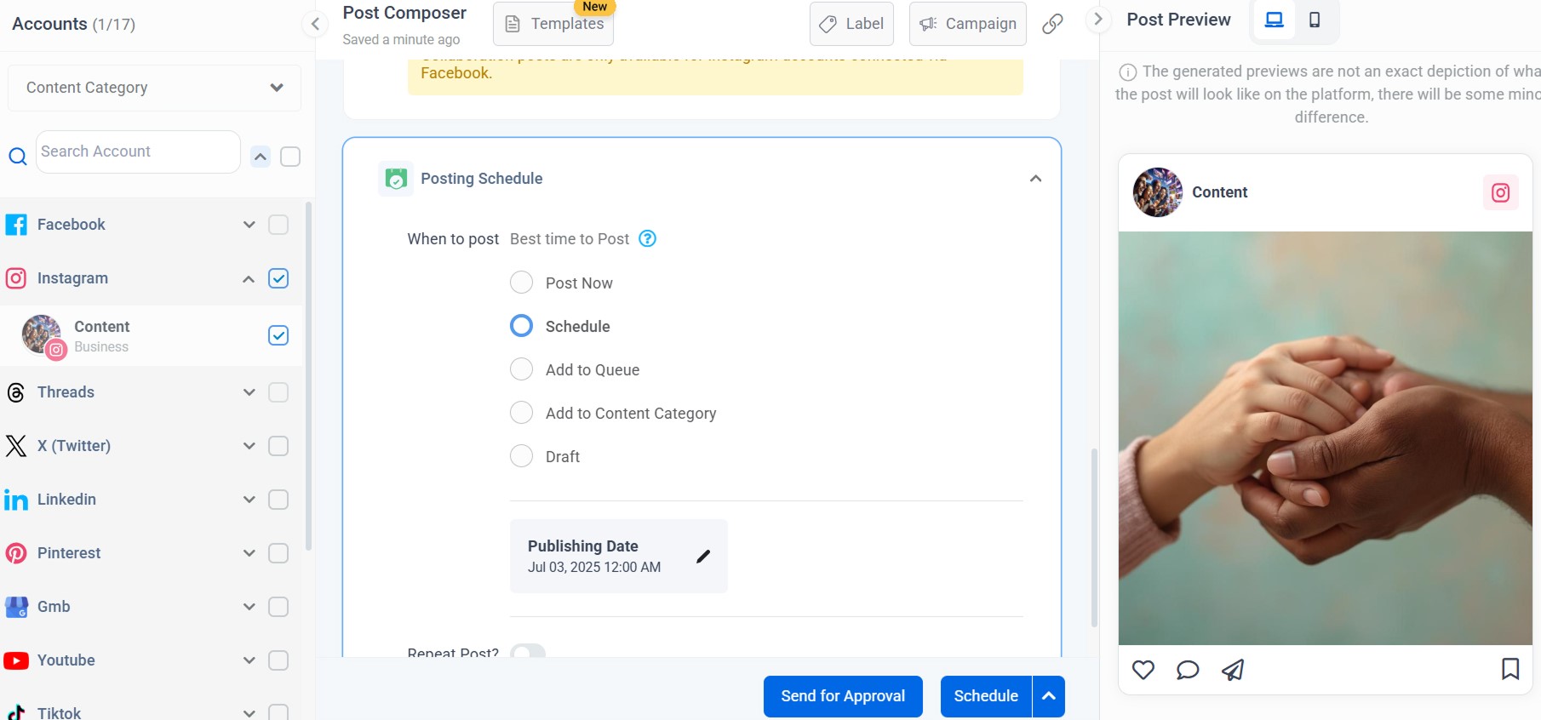Open Schedule button dropdown arrow

click(1049, 696)
